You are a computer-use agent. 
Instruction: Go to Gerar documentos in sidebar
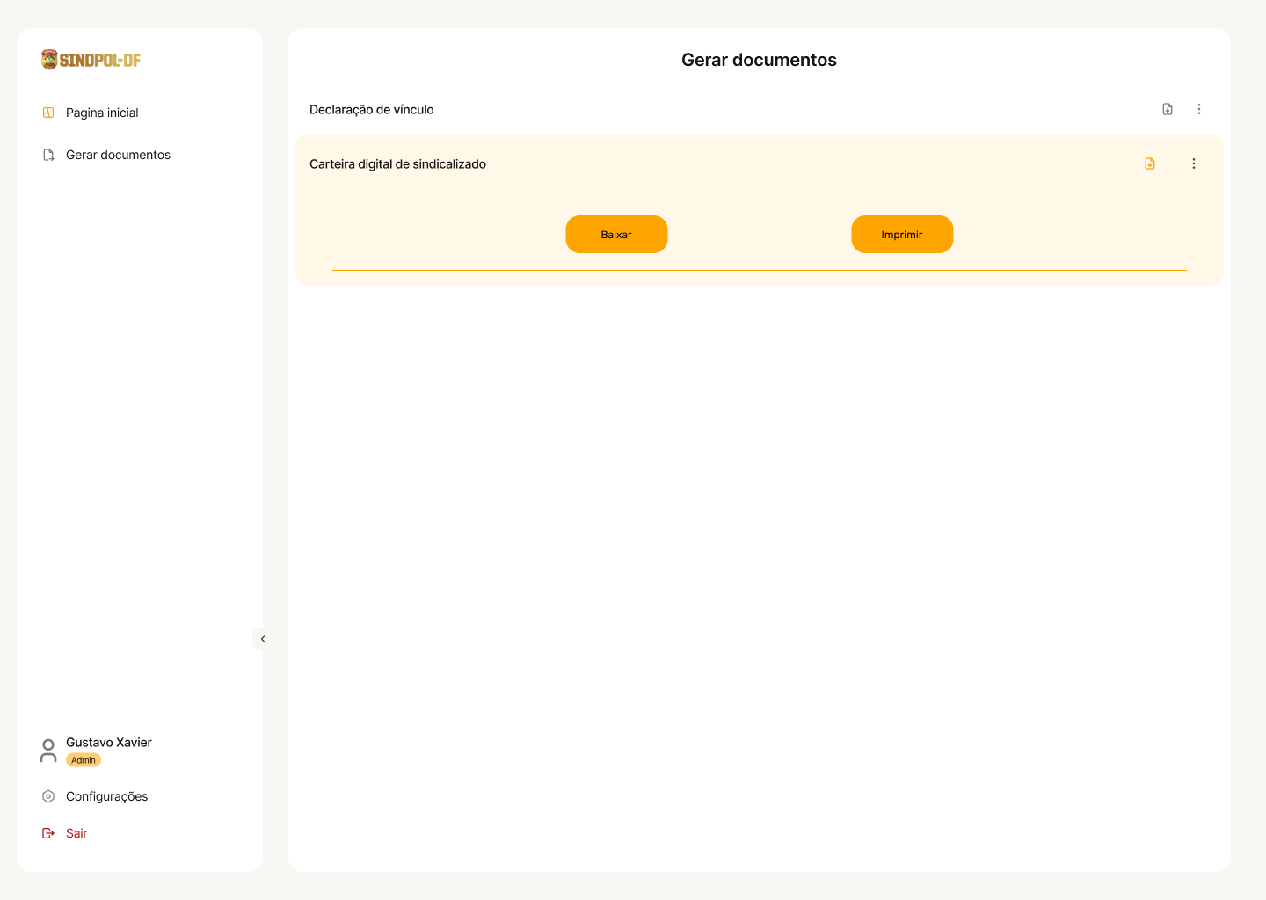118,155
